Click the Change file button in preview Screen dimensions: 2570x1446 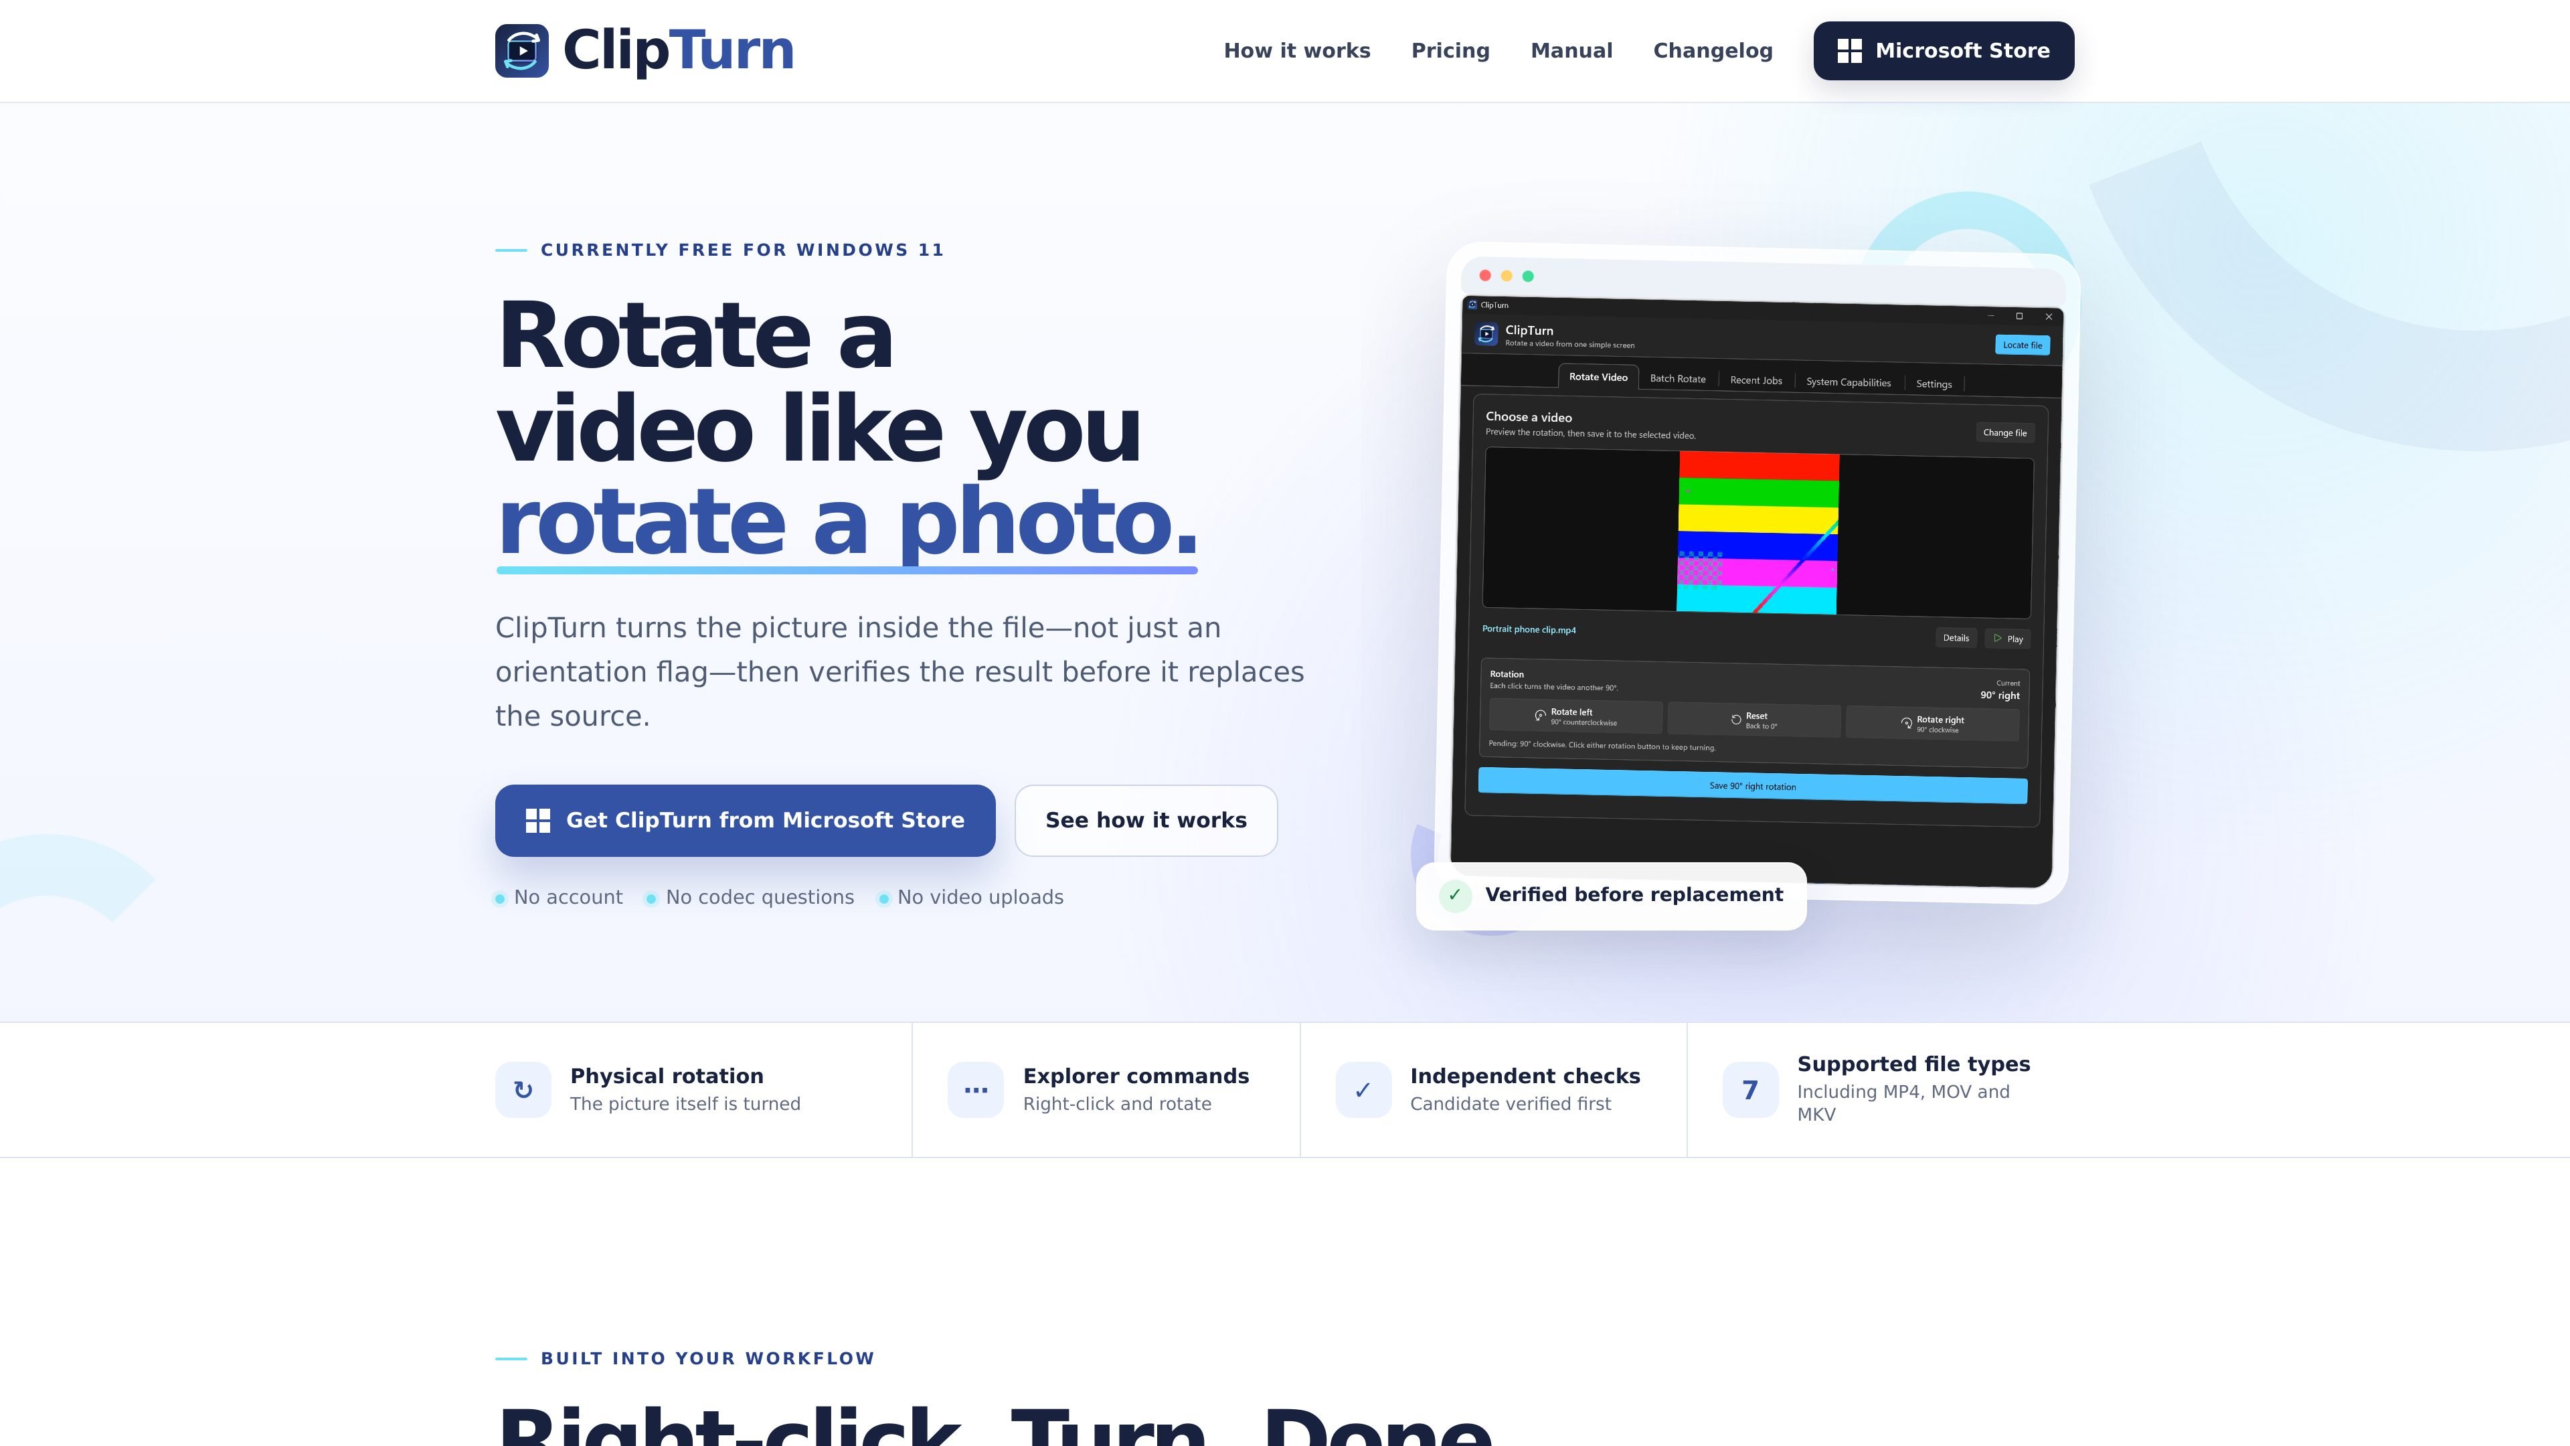click(x=2004, y=433)
